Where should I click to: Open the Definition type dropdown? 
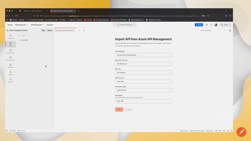click(x=144, y=90)
